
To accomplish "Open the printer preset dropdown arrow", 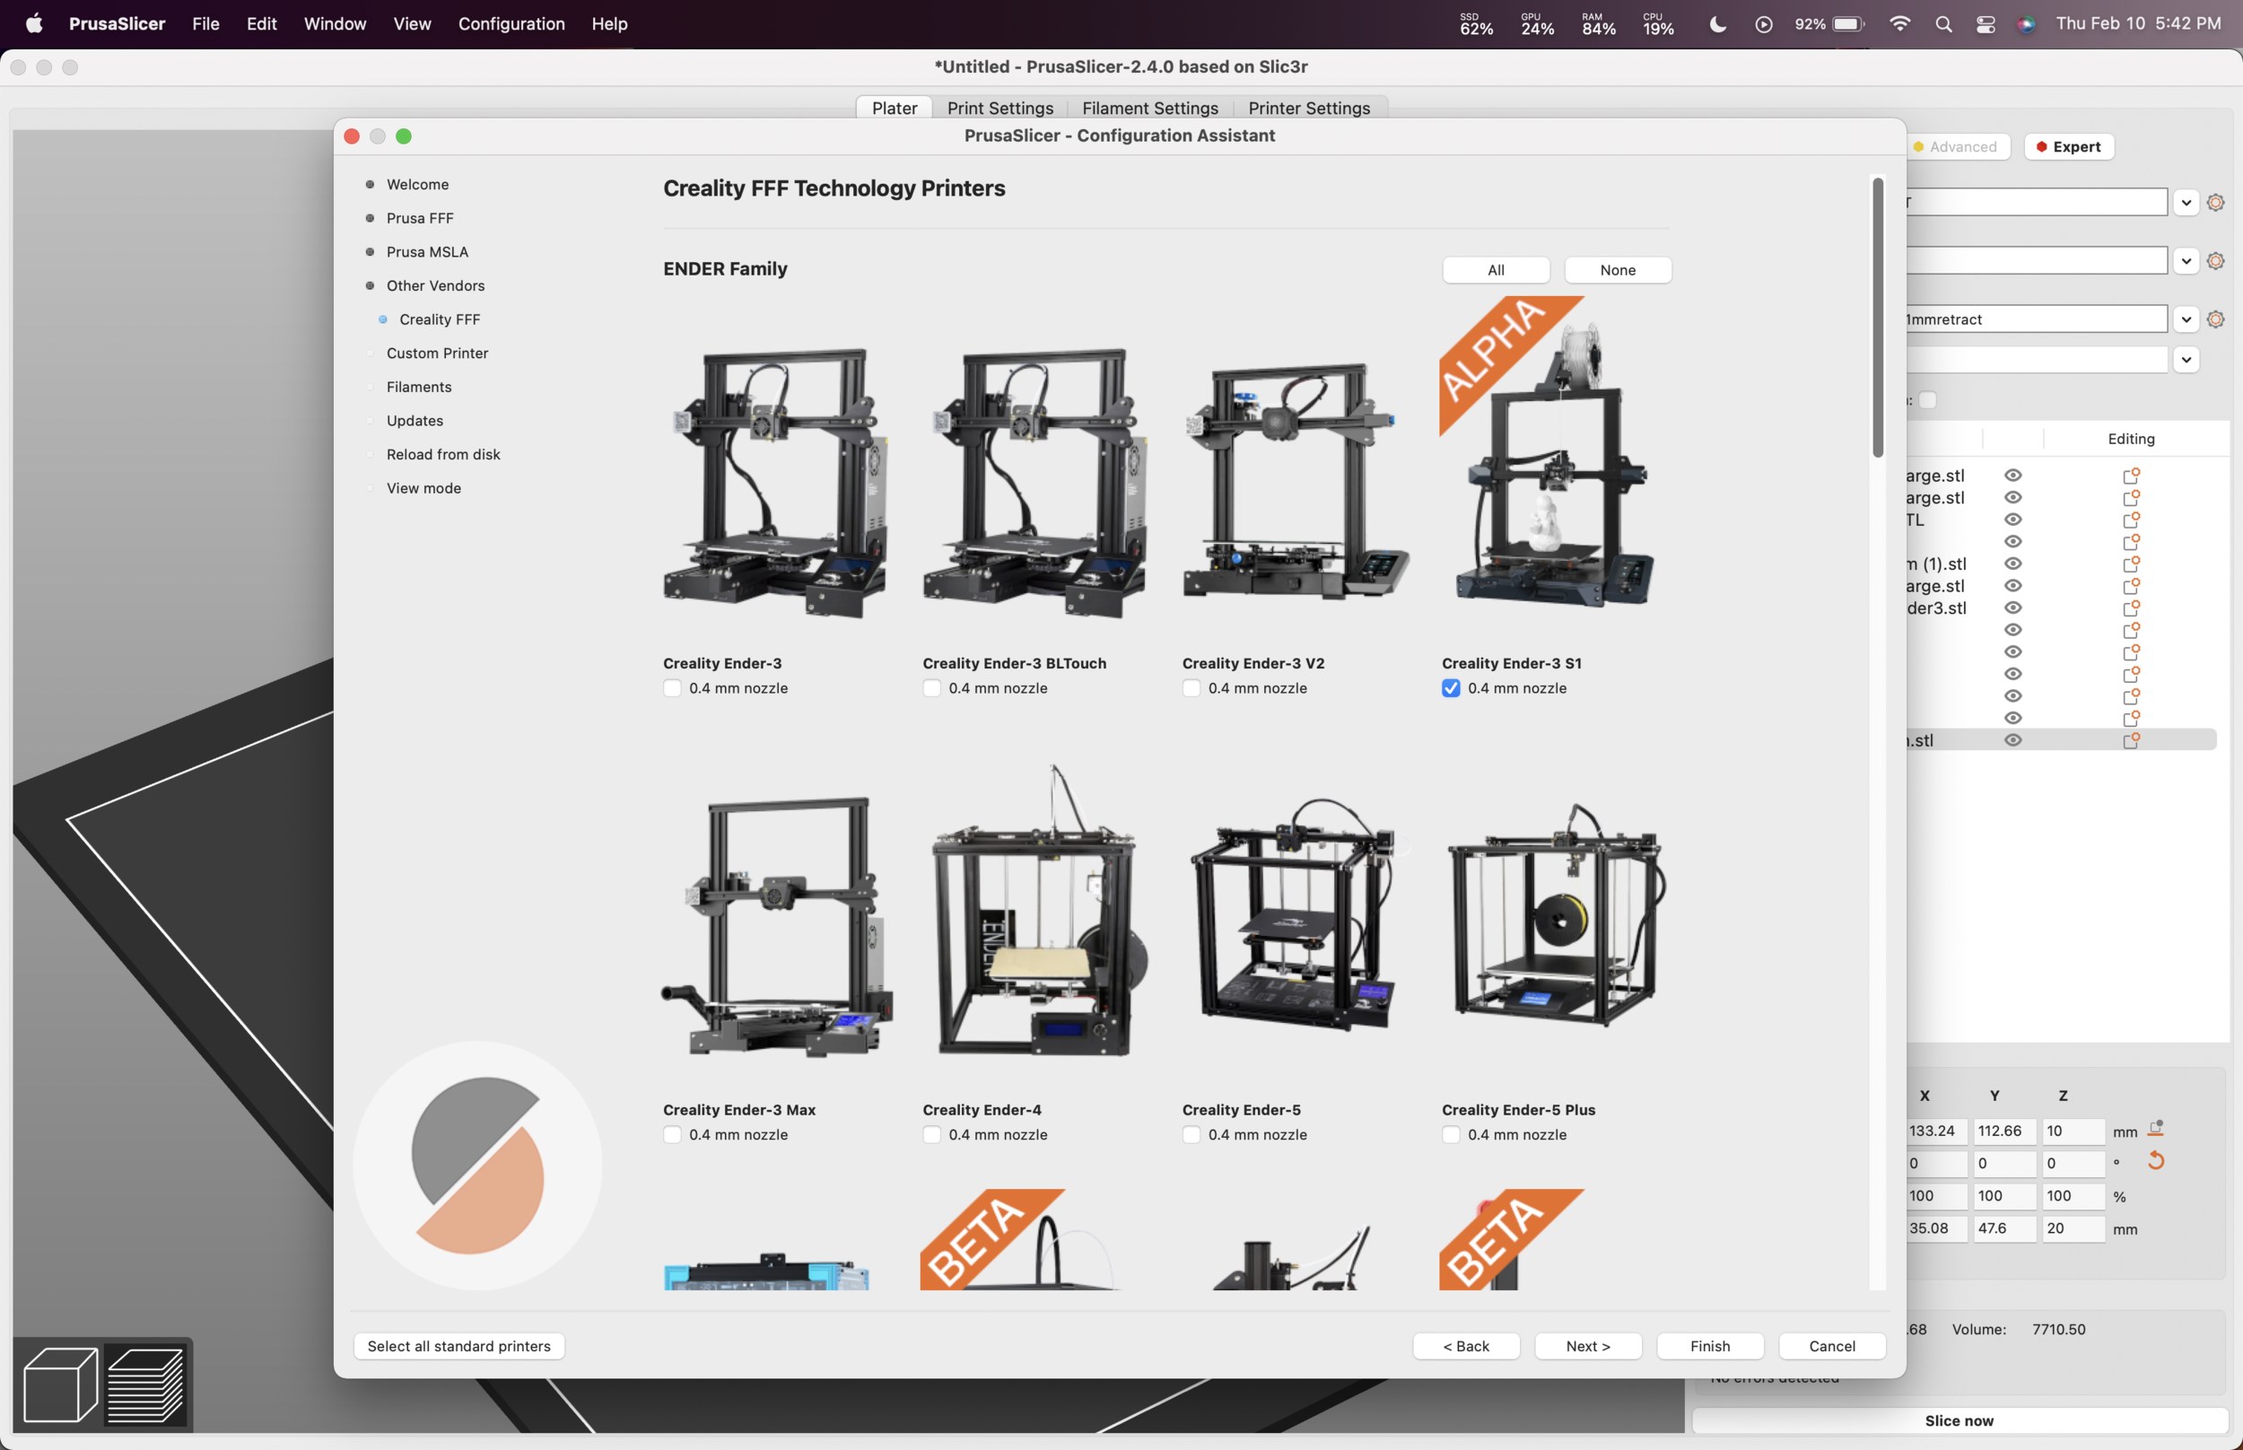I will pyautogui.click(x=2186, y=202).
